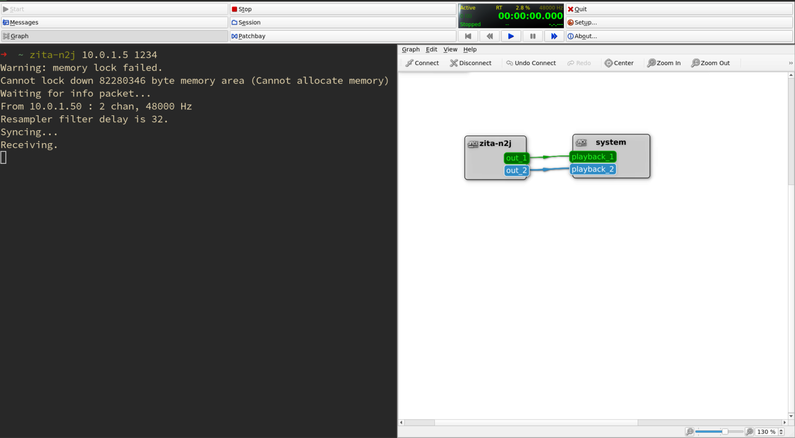Click the horizontal scrollbar left arrow
This screenshot has width=795, height=438.
[401, 423]
